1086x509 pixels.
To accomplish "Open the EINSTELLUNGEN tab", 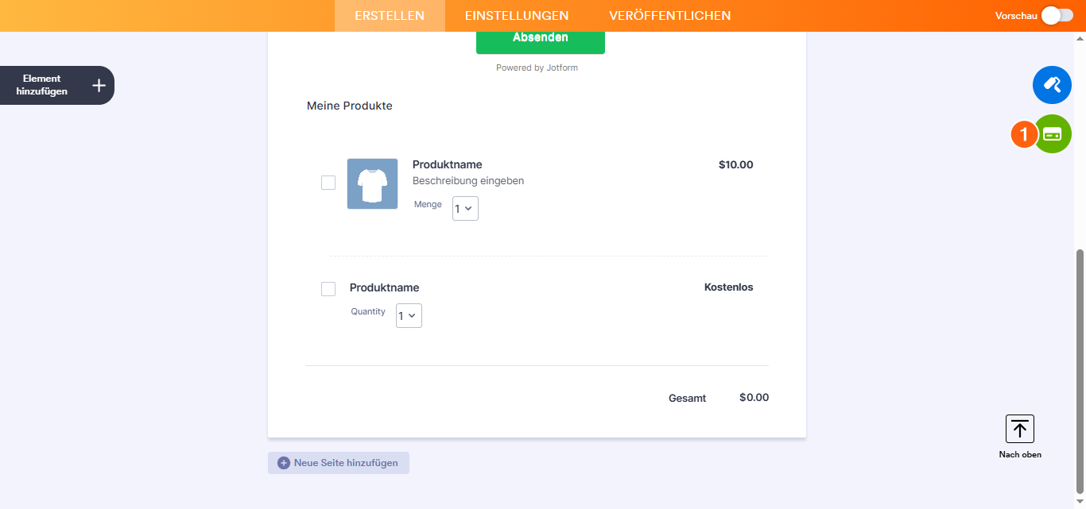I will [x=517, y=16].
